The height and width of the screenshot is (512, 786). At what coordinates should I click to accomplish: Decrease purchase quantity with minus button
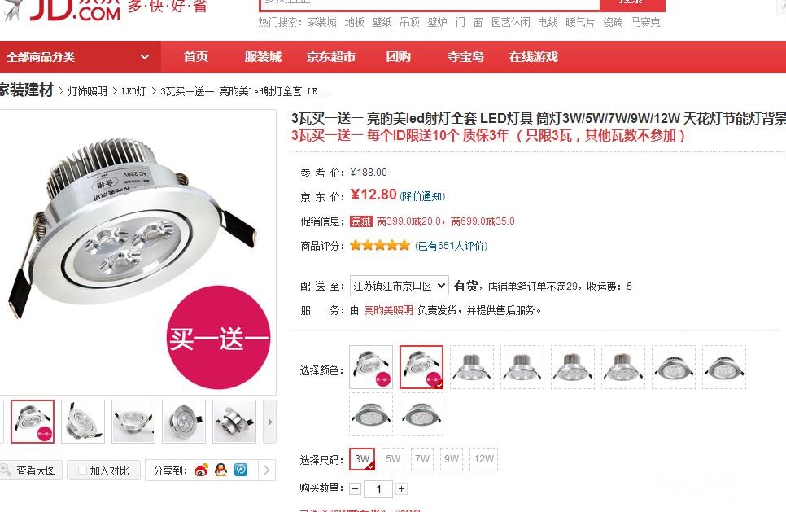pyautogui.click(x=356, y=488)
